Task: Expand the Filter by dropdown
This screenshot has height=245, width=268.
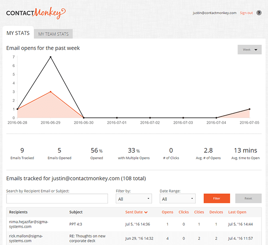Action: (x=134, y=199)
